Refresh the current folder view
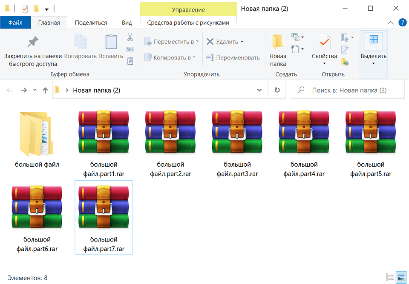409x284 pixels. pyautogui.click(x=277, y=90)
